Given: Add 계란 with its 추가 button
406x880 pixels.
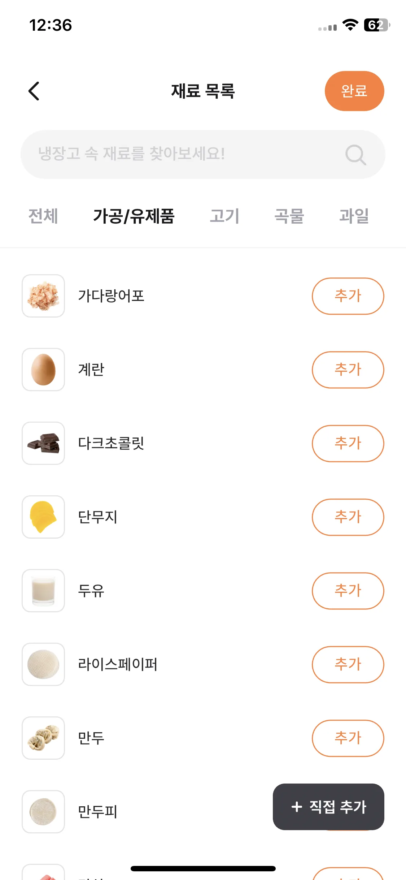Looking at the screenshot, I should click(348, 370).
